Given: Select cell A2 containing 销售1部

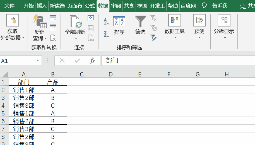Looking at the screenshot, I should click(24, 90).
